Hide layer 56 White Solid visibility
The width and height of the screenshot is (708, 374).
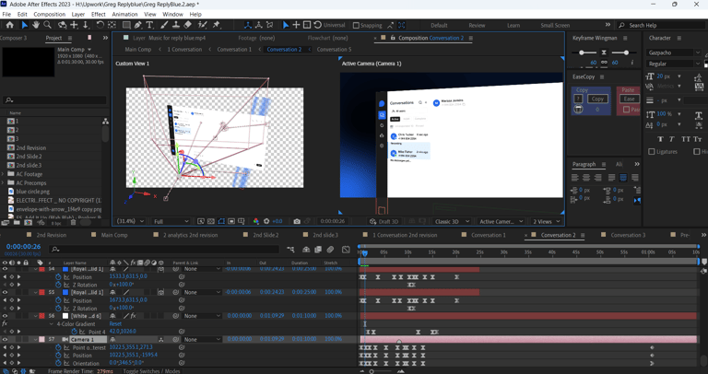tap(5, 316)
